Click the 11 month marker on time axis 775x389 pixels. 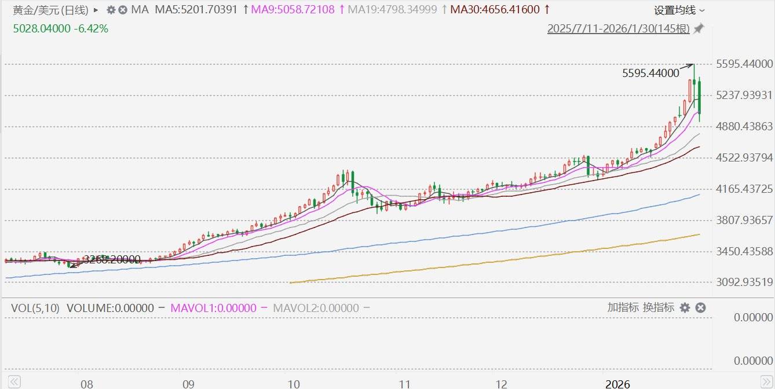(404, 384)
